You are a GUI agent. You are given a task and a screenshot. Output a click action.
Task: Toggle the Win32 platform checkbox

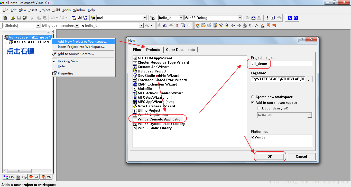pyautogui.click(x=253, y=137)
